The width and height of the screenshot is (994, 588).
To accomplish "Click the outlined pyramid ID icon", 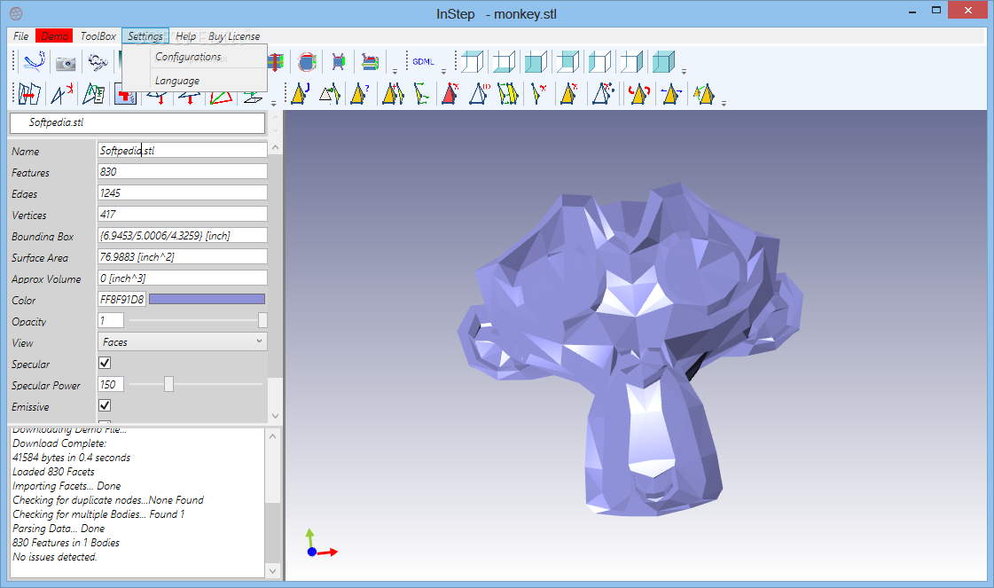I will pos(480,94).
